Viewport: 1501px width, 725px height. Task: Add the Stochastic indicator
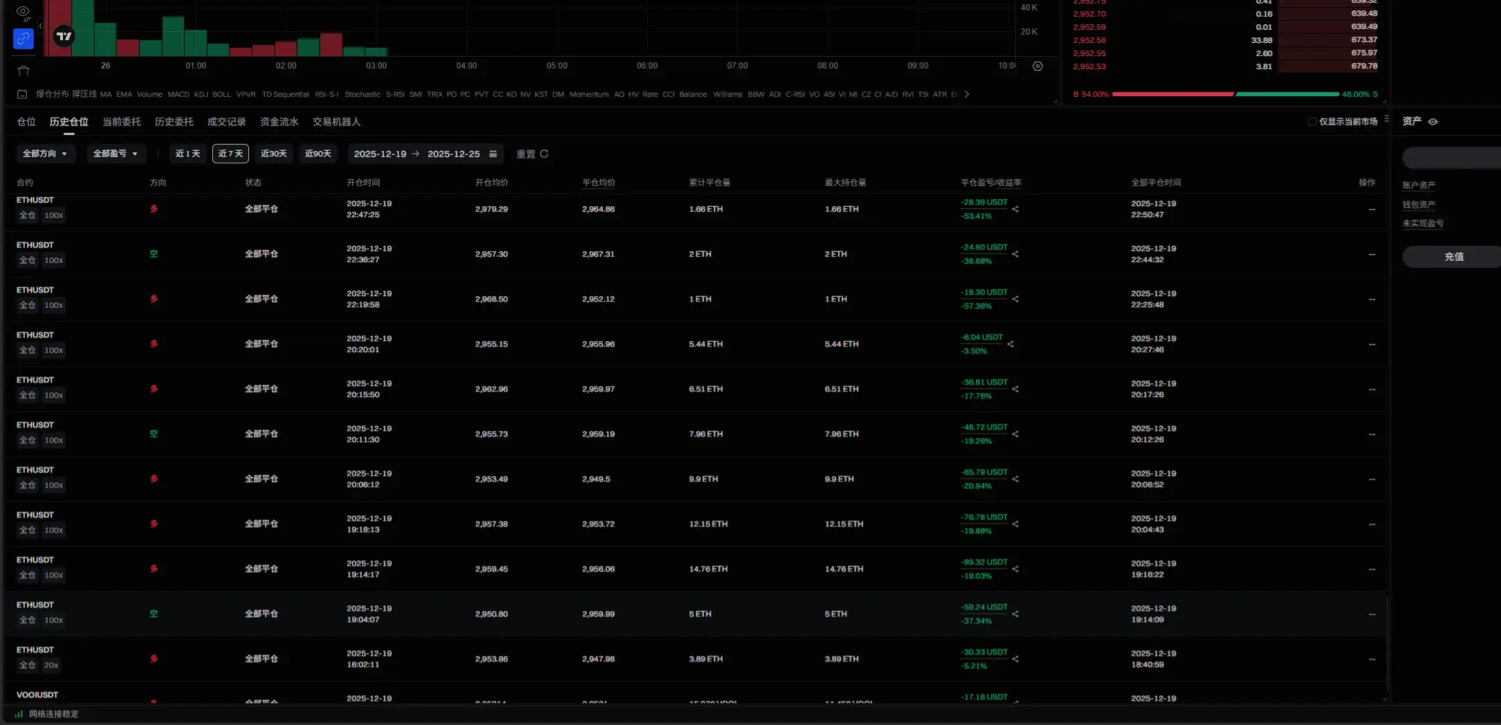point(363,94)
